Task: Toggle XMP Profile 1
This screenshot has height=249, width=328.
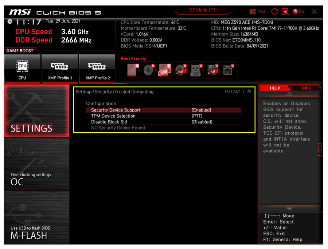Action: [60, 69]
